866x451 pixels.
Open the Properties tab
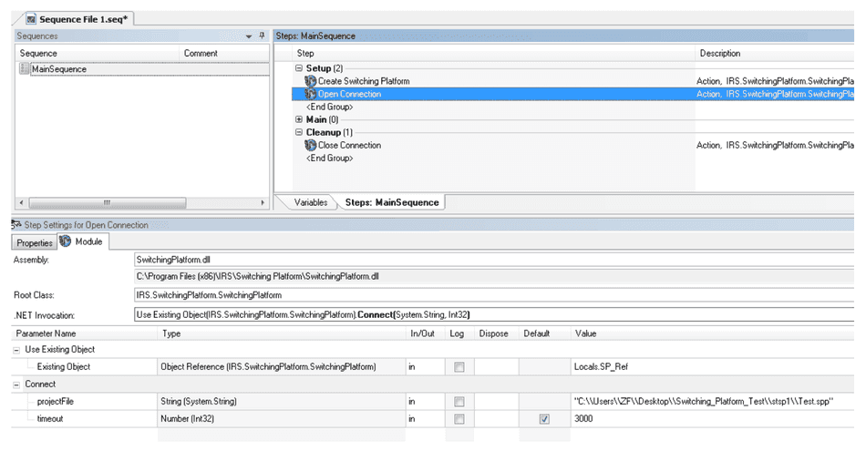(x=35, y=243)
